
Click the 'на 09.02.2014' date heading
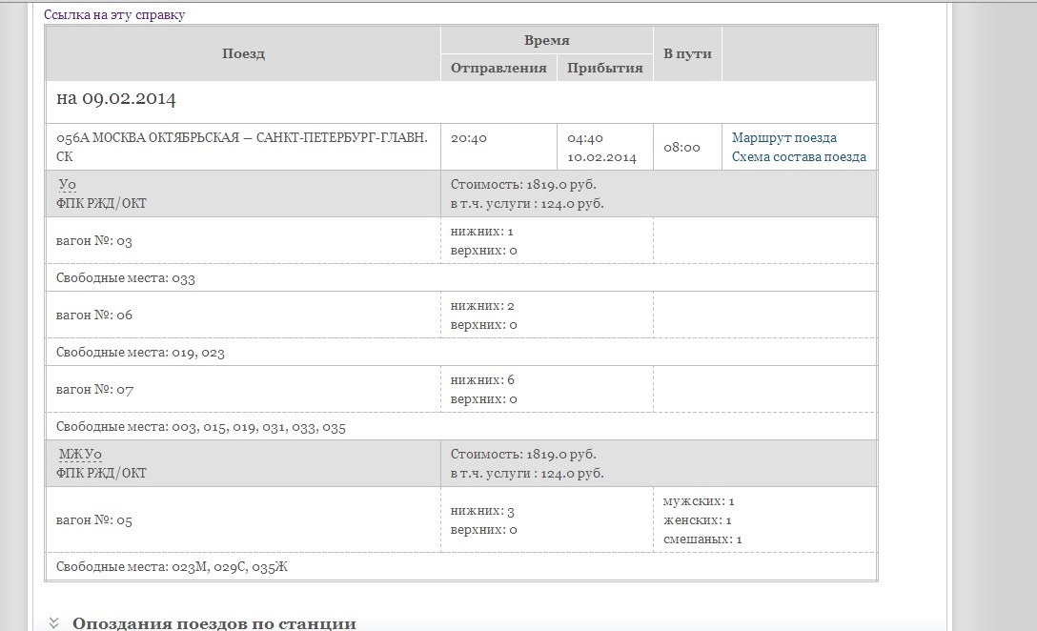(116, 99)
